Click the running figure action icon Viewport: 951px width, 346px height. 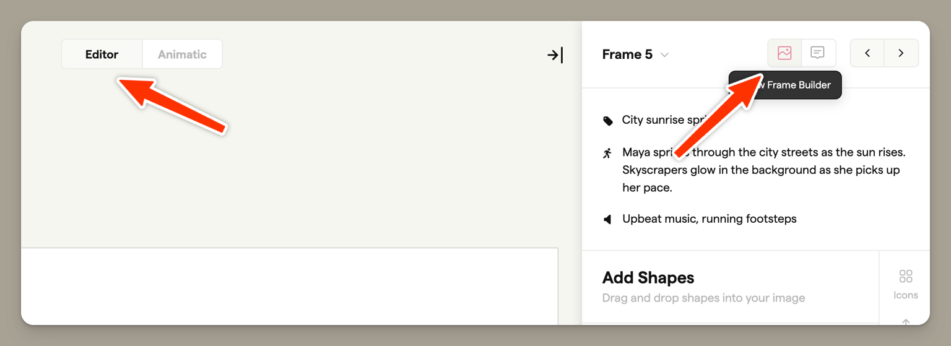coord(608,153)
